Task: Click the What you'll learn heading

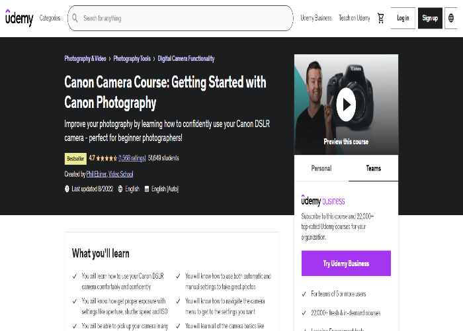Action: tap(101, 254)
